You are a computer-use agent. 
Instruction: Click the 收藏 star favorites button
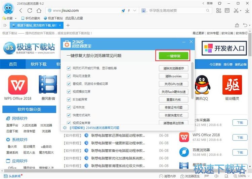coord(7,18)
